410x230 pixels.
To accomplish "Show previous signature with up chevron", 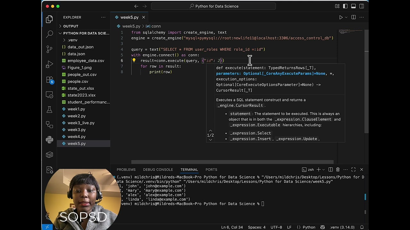I will coord(210,131).
